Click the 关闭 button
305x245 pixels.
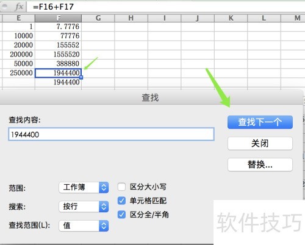pos(260,143)
